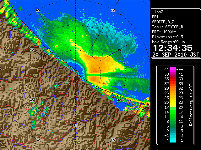This screenshot has height=150, width=201.
Task: Click the "Reflectivity in dBZ" legend title
Action: point(191,105)
